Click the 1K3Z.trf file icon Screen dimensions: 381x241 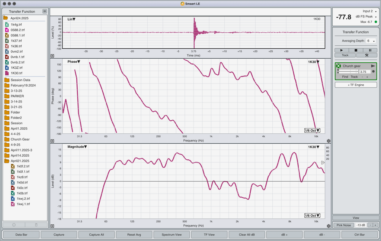[7, 68]
